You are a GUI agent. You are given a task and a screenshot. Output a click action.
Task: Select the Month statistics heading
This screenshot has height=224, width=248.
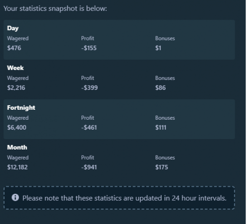pos(17,148)
